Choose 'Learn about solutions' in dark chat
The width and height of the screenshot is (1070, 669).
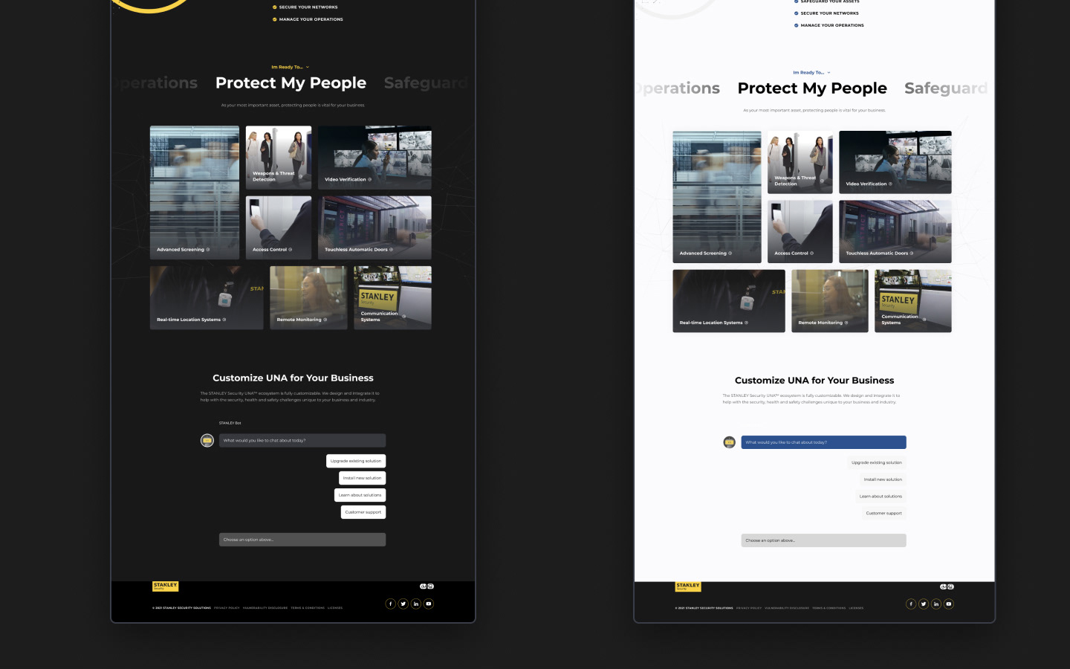360,495
